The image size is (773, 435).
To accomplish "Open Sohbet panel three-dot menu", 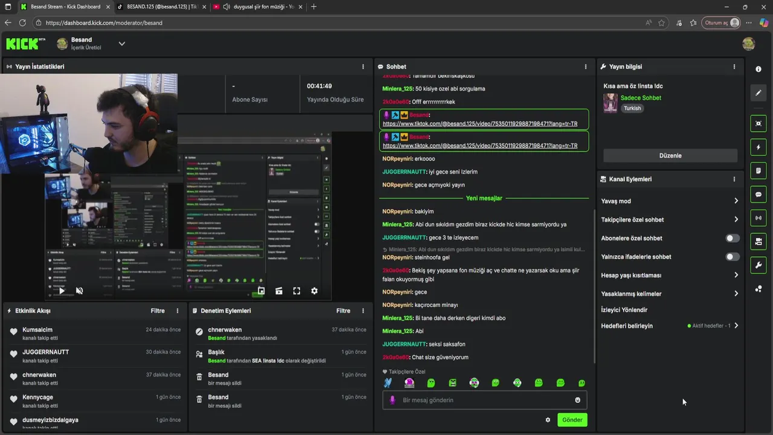I will (585, 66).
